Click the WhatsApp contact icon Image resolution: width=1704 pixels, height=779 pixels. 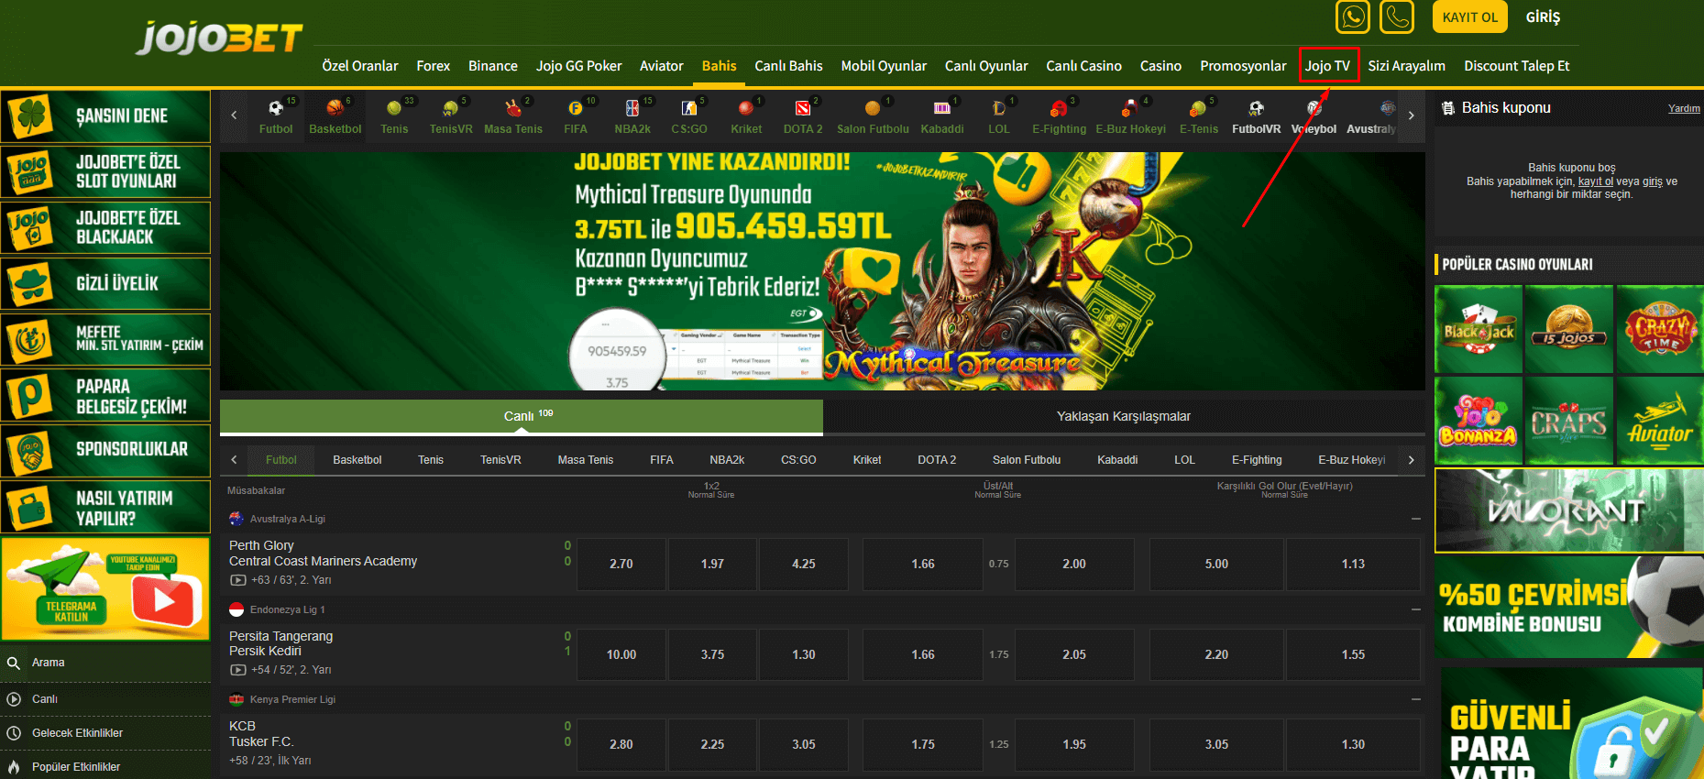tap(1352, 17)
